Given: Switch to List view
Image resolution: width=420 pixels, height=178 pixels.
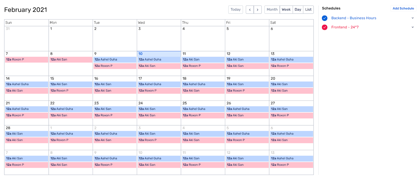Looking at the screenshot, I should click(308, 10).
